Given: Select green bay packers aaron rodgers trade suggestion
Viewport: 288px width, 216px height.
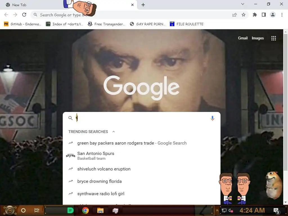Looking at the screenshot, I should (141, 143).
